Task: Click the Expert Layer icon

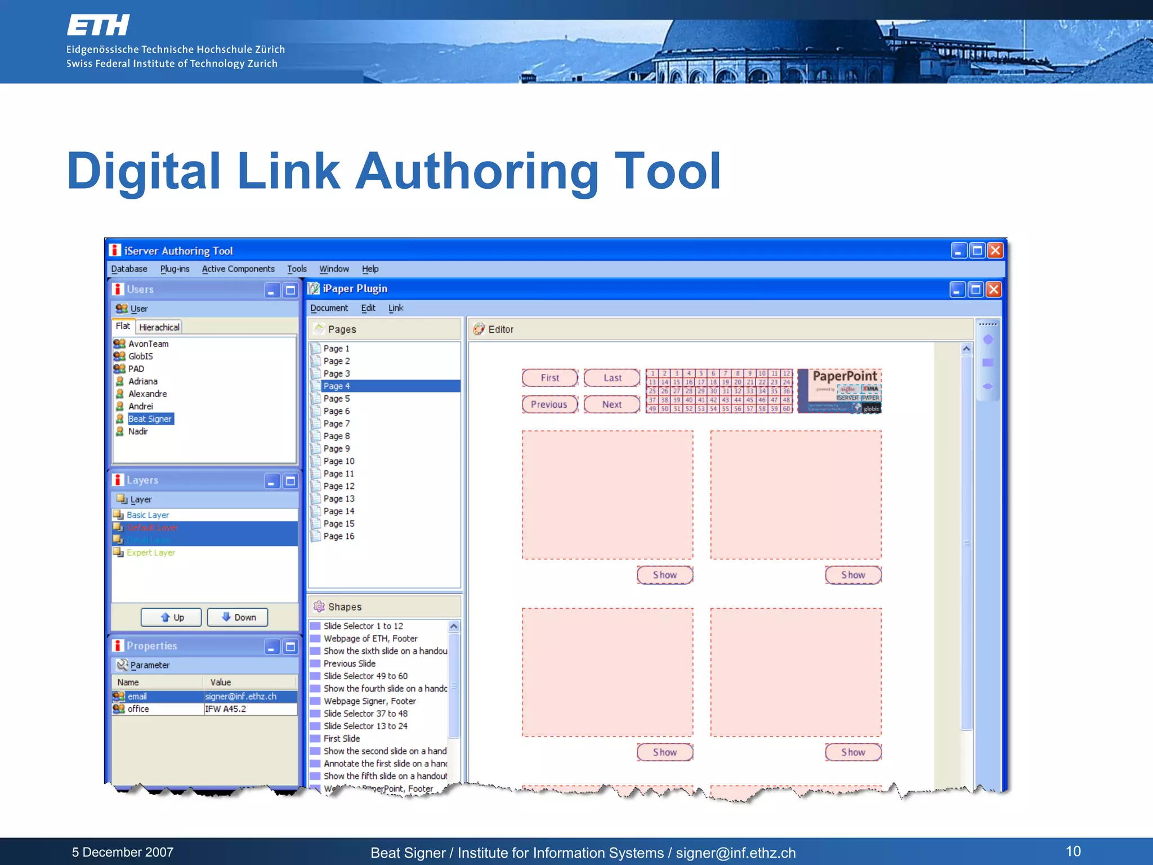Action: point(118,552)
